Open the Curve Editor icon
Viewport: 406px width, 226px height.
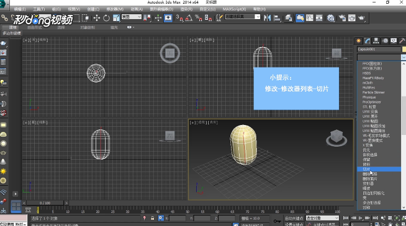click(x=310, y=18)
